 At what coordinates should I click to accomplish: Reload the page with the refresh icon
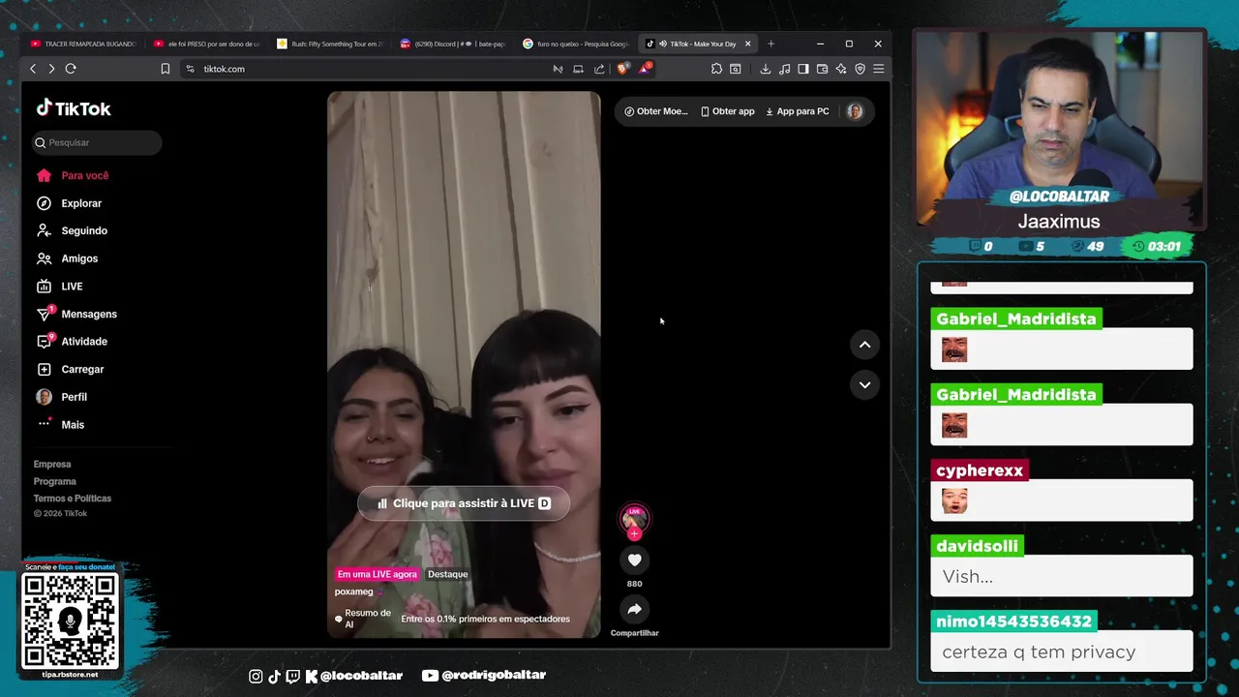(71, 69)
